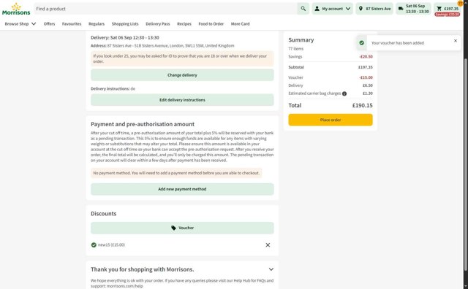Click the delivery address text

[x=162, y=45]
